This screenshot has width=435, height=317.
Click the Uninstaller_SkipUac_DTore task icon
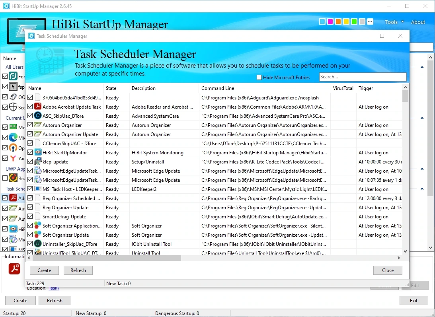coord(38,244)
